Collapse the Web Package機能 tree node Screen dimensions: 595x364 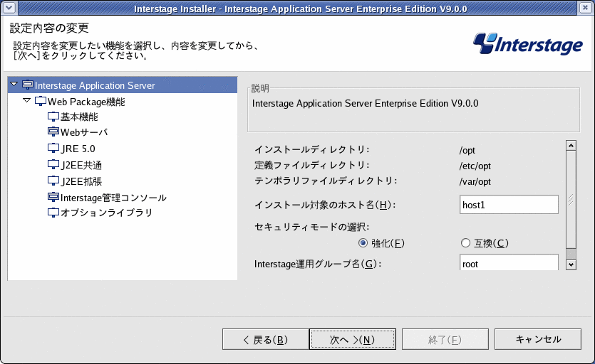click(26, 100)
